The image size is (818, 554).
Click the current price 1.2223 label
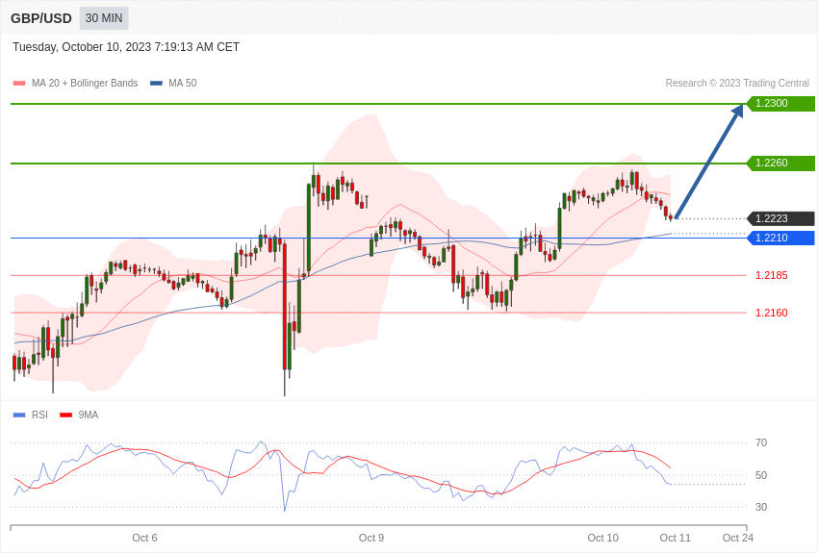click(x=781, y=218)
